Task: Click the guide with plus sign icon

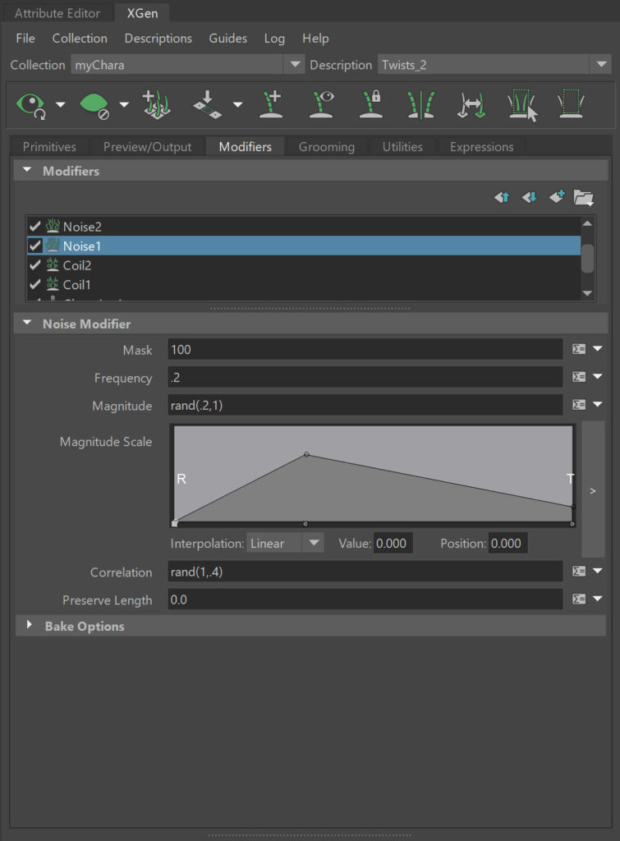Action: tap(271, 105)
